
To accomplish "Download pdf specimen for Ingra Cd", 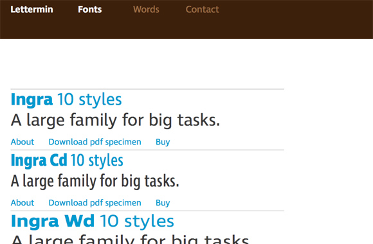I will [95, 203].
